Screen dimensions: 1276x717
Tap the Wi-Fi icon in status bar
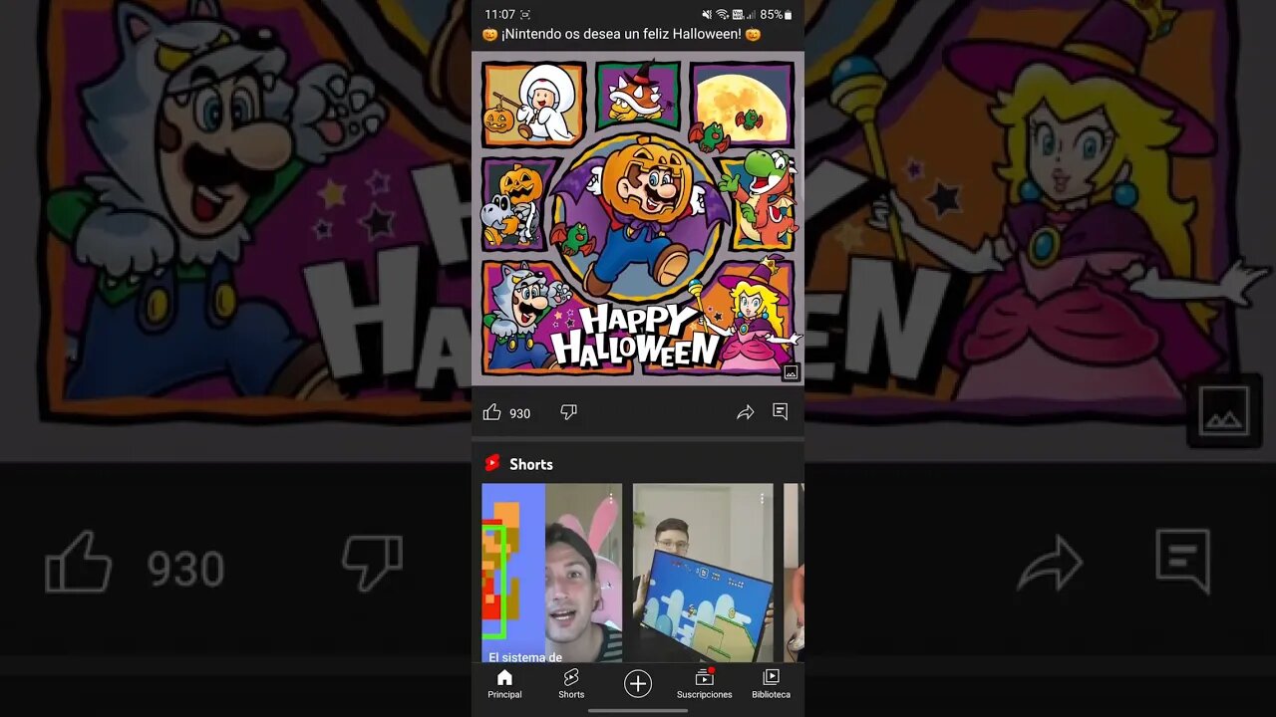(722, 15)
